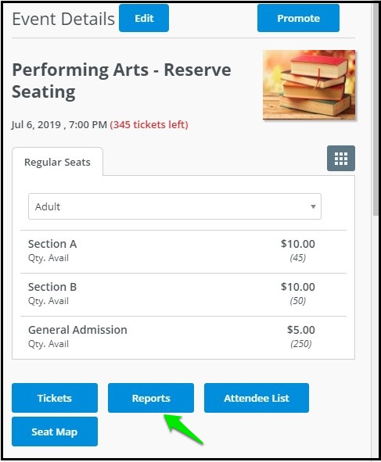Click the $10.00 price for Section A
Screen dimensions: 381x462
298,244
